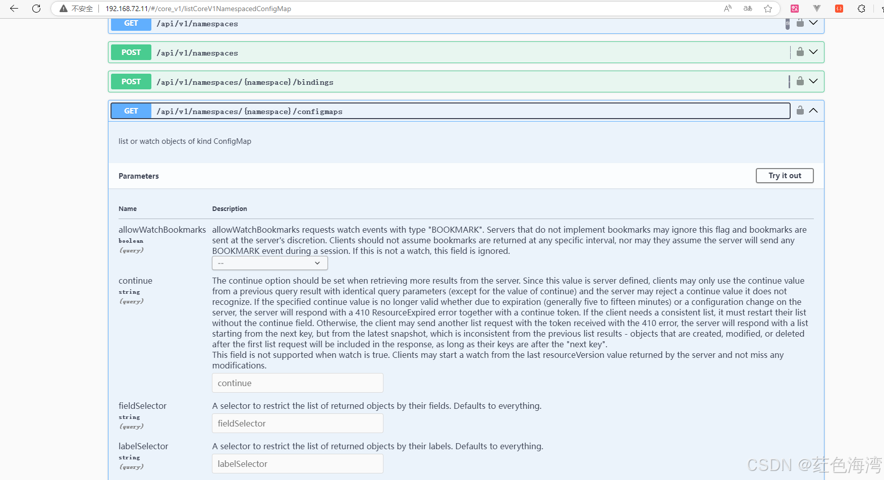
Task: Click the continue parameter name
Action: (135, 281)
